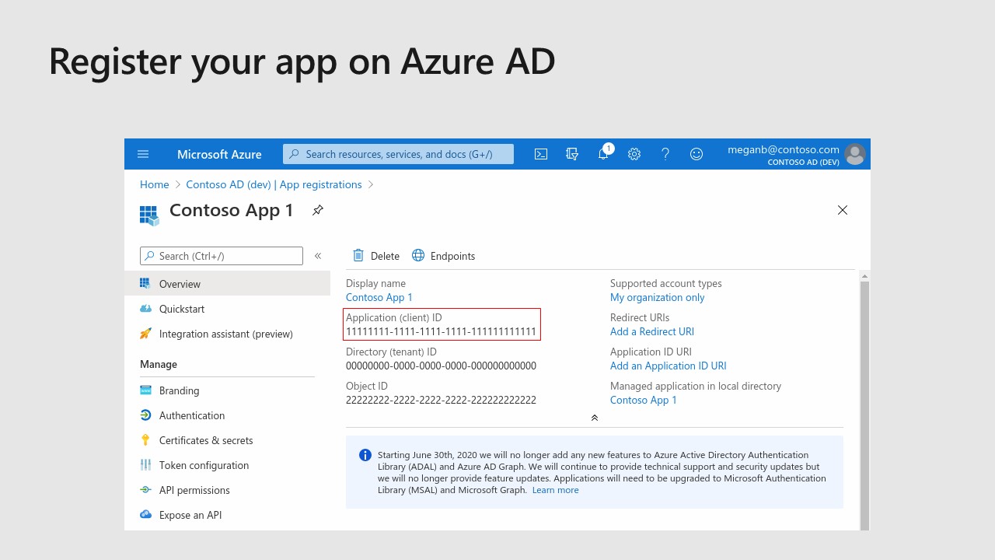Click Add a Redirect URI link
This screenshot has height=560, width=995.
(x=651, y=331)
